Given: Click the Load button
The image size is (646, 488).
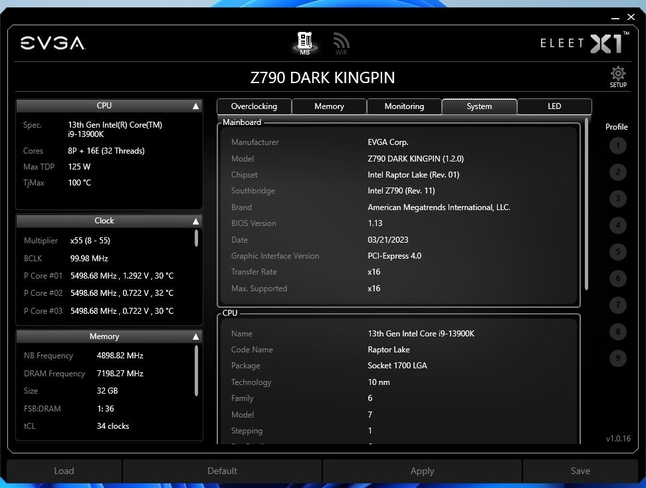Looking at the screenshot, I should 64,471.
